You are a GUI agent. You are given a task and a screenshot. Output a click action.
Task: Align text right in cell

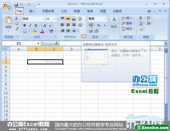click(x=74, y=25)
